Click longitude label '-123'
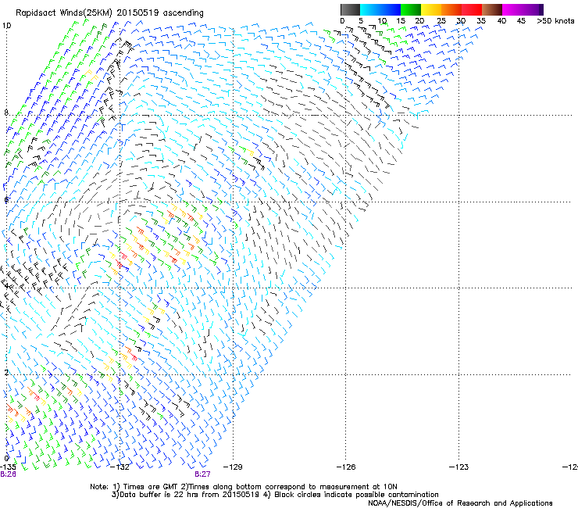This screenshot has height=508, width=578. coord(458,467)
